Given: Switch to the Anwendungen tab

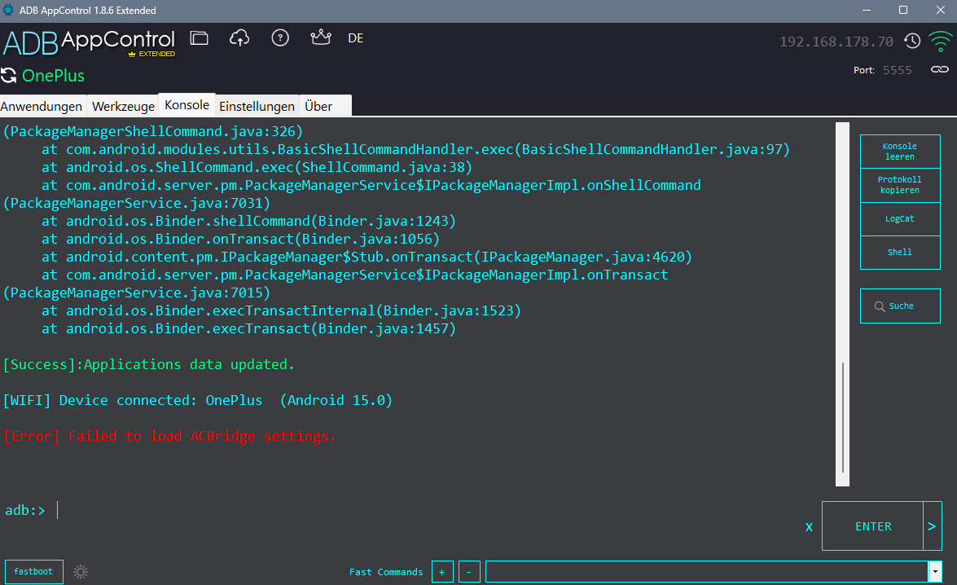Looking at the screenshot, I should 42,106.
